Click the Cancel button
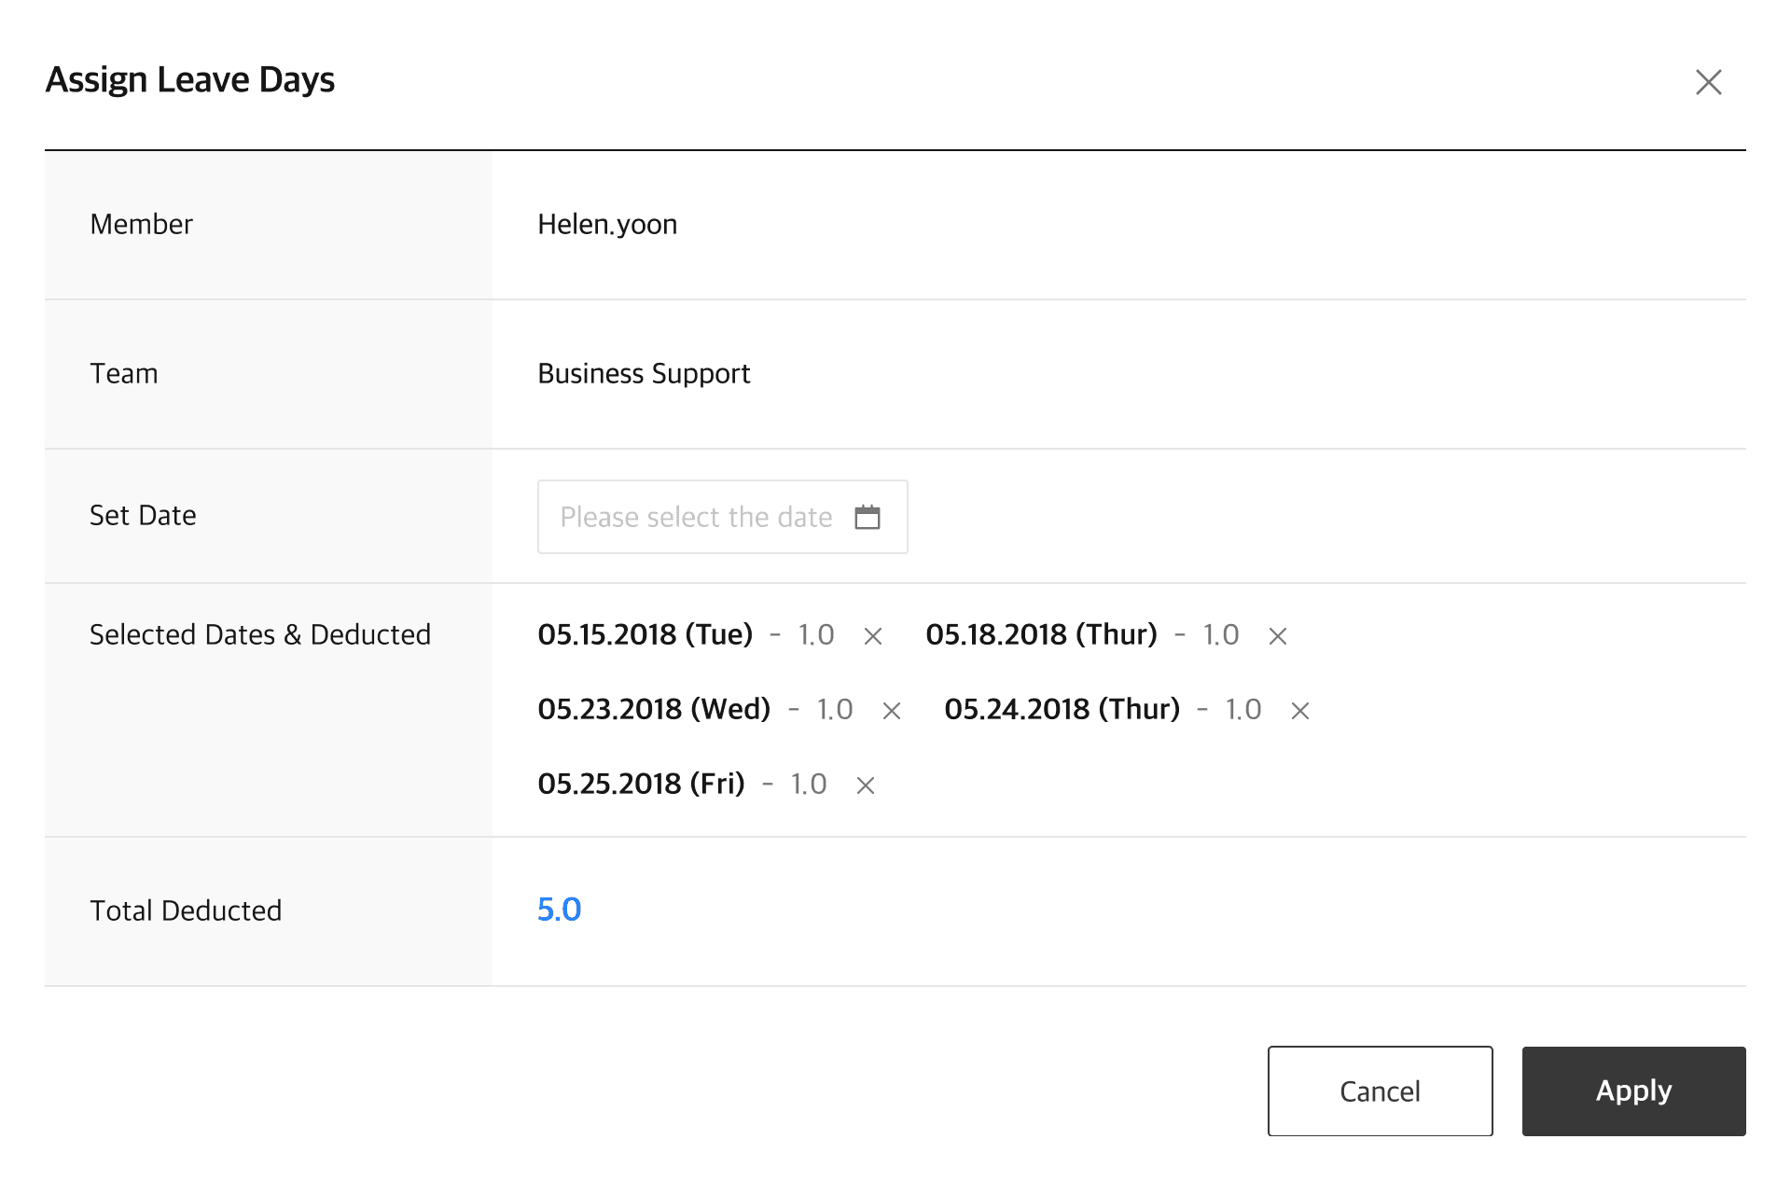 pos(1380,1091)
